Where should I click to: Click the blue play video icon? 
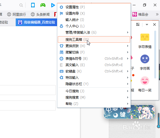click(53, 5)
